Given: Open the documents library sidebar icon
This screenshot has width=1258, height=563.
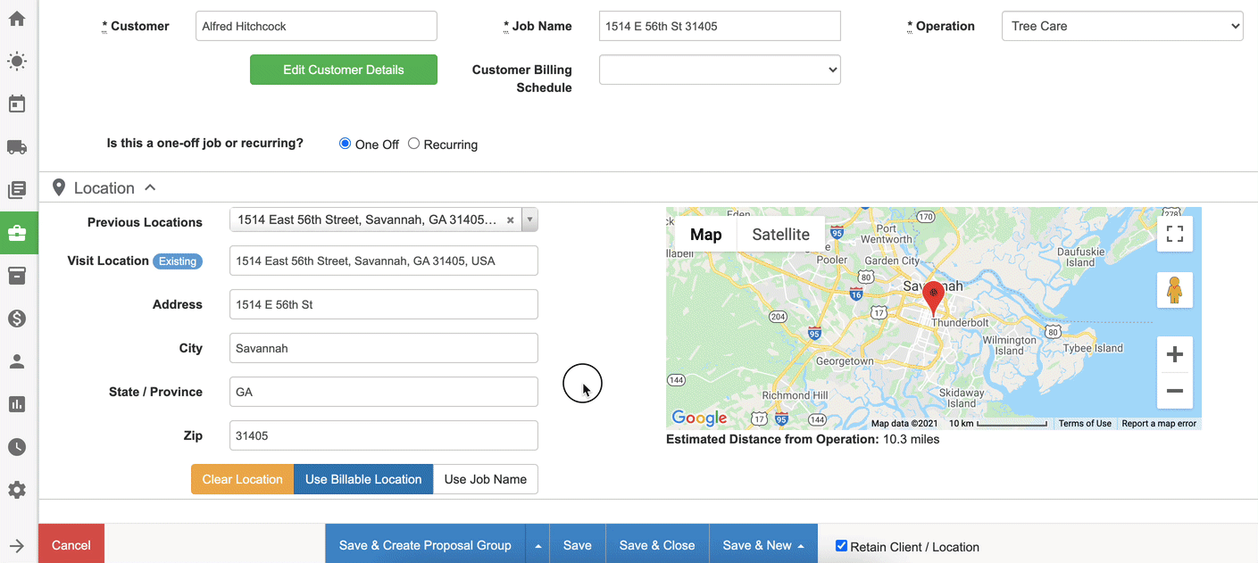Looking at the screenshot, I should (x=17, y=190).
